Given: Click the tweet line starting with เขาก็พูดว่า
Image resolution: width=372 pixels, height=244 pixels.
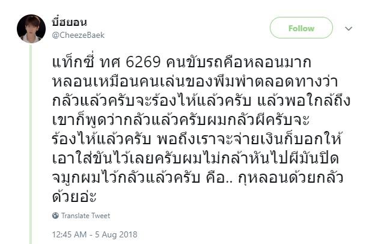Looking at the screenshot, I should 181,120.
